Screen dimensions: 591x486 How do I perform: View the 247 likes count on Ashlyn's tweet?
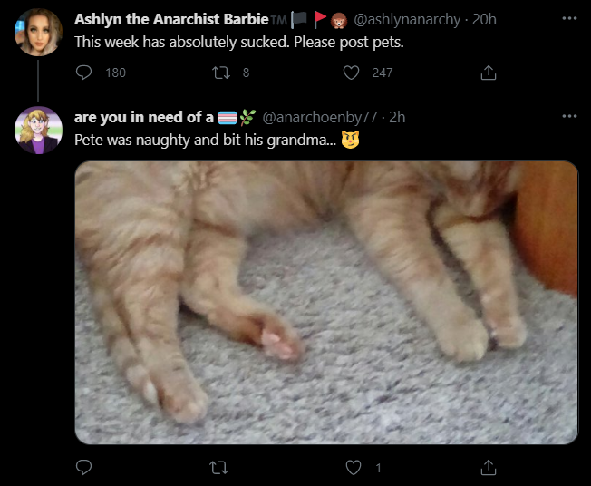click(x=383, y=73)
